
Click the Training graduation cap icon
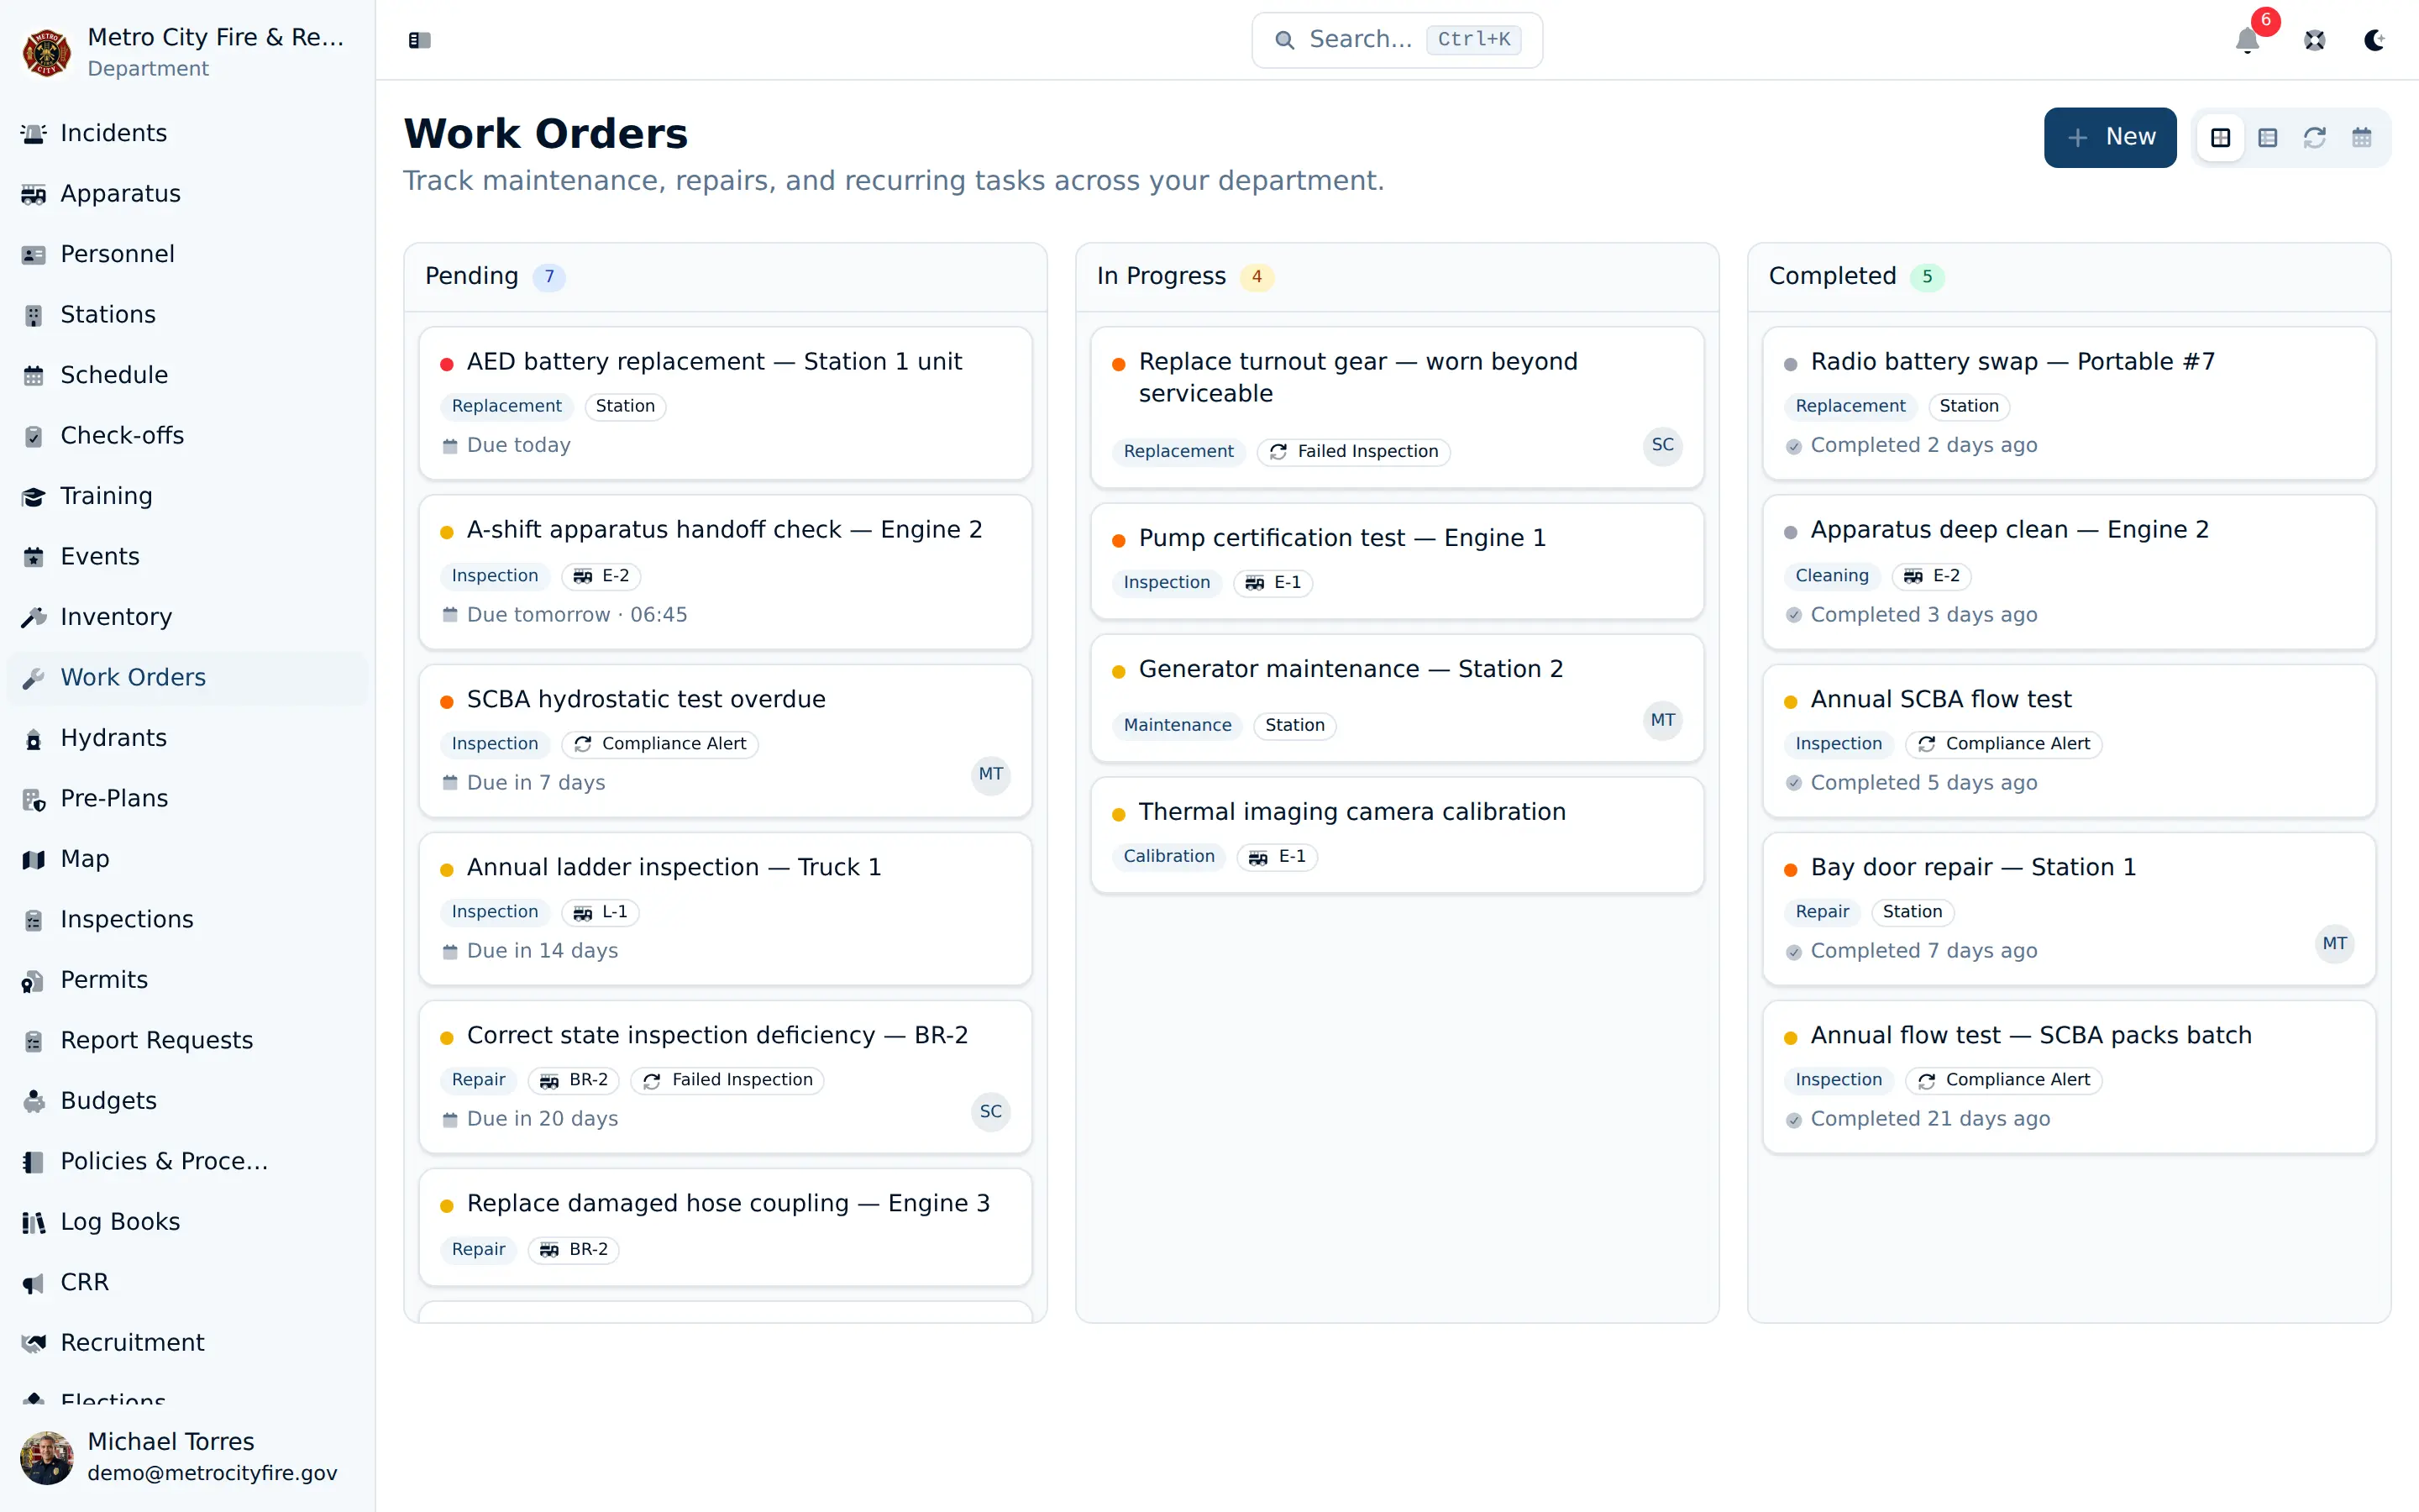pos(34,497)
